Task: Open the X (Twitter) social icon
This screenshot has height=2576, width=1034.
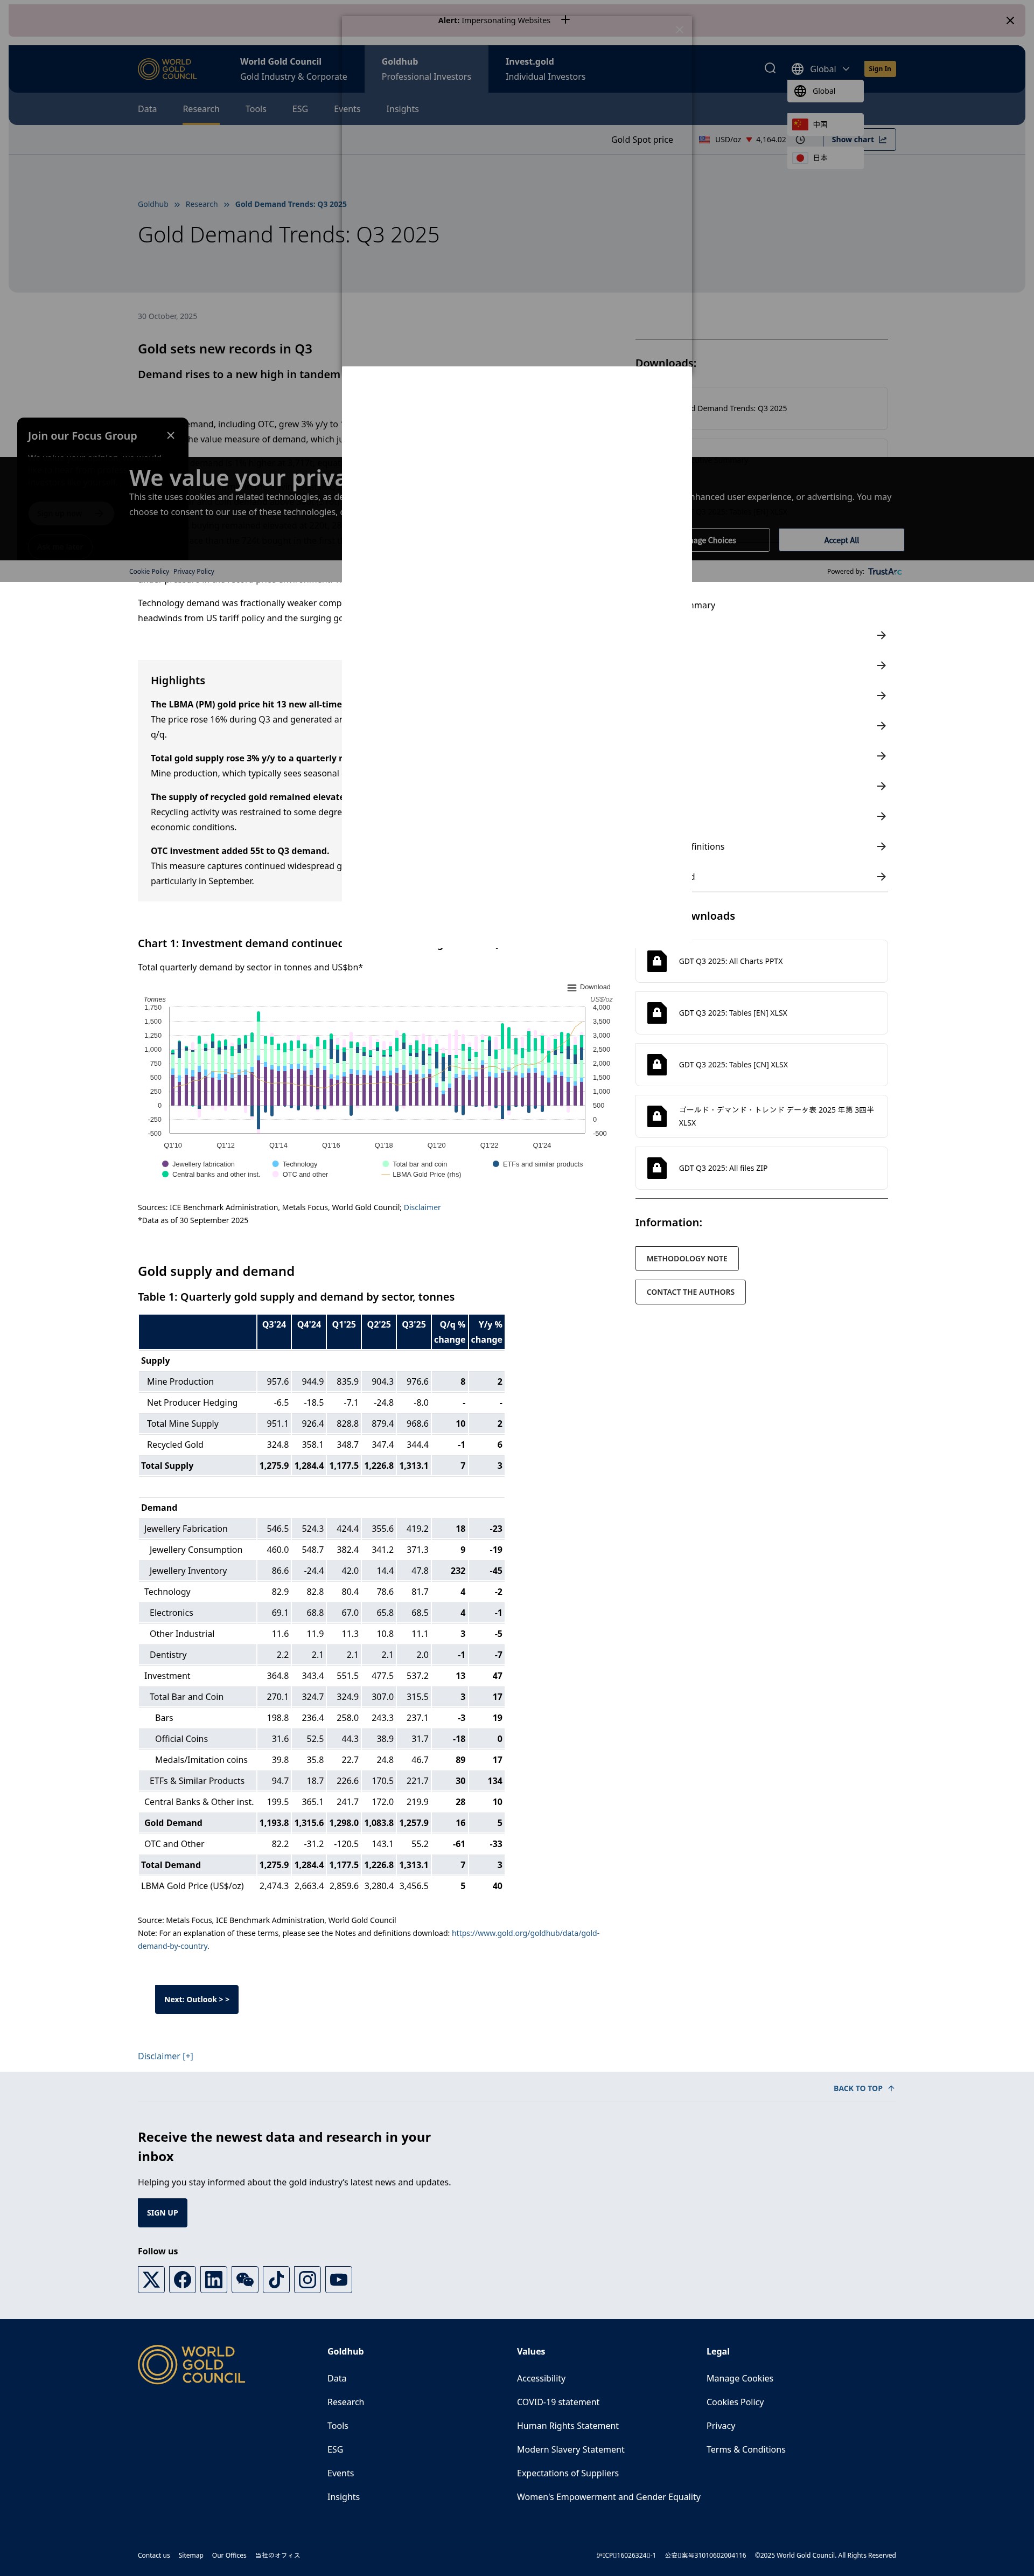Action: [x=151, y=2280]
